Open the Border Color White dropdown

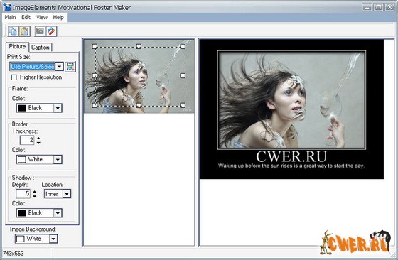(58, 160)
